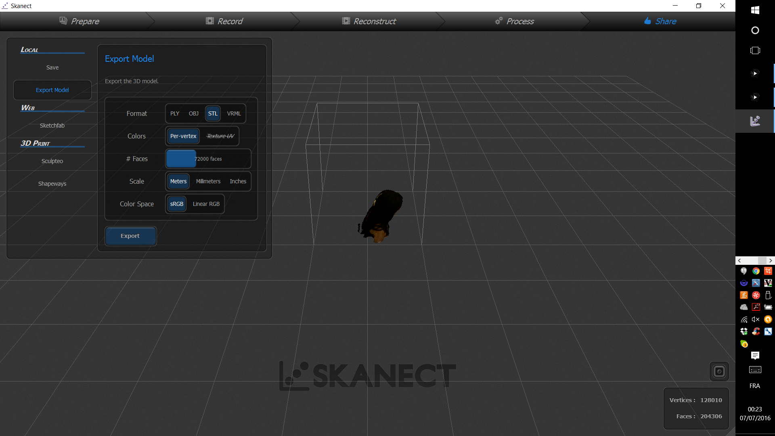Screen dimensions: 775x436
Task: Open the Reconstruct tab
Action: pyautogui.click(x=369, y=21)
